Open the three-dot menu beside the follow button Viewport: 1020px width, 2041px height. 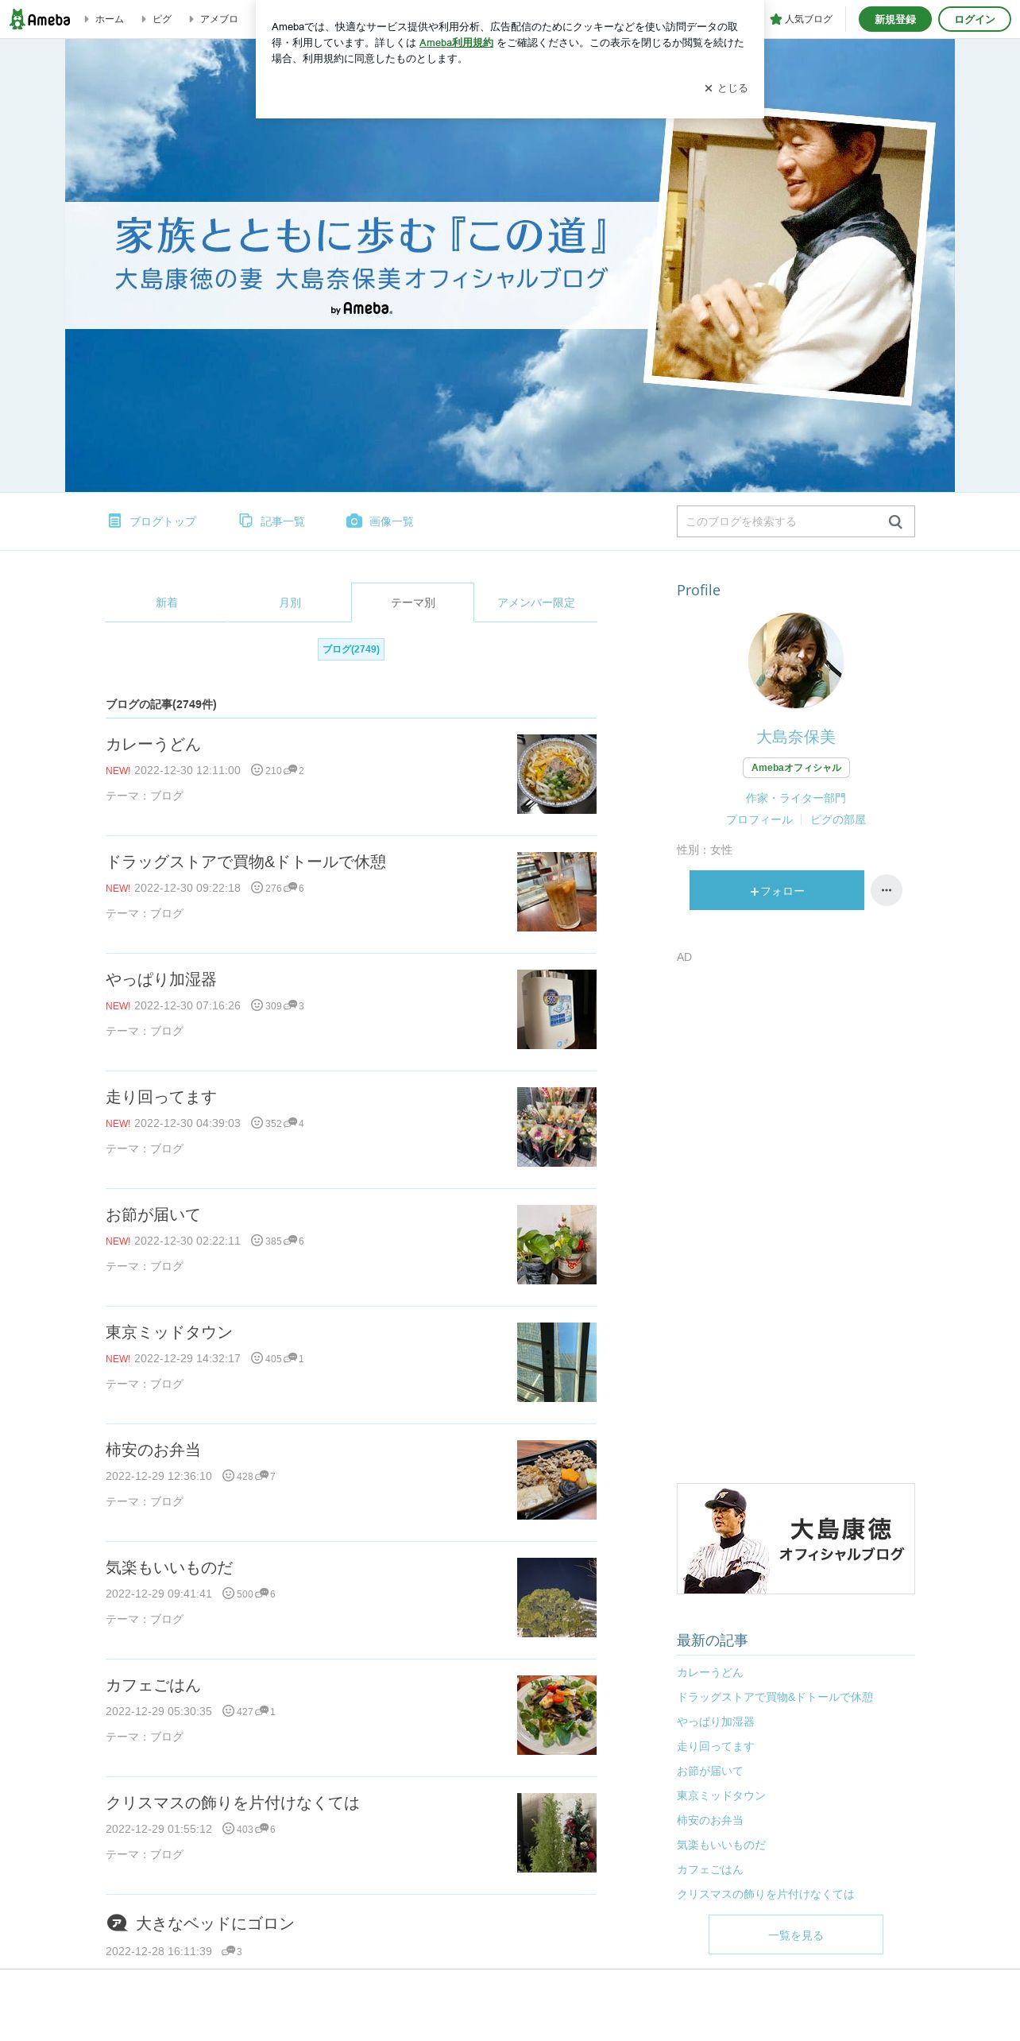click(887, 890)
